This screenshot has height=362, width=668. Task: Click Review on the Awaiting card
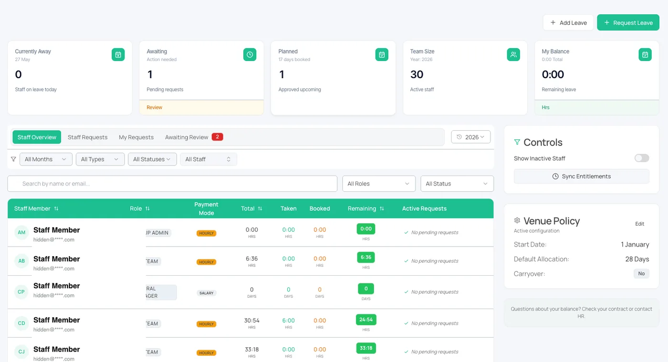(x=154, y=107)
